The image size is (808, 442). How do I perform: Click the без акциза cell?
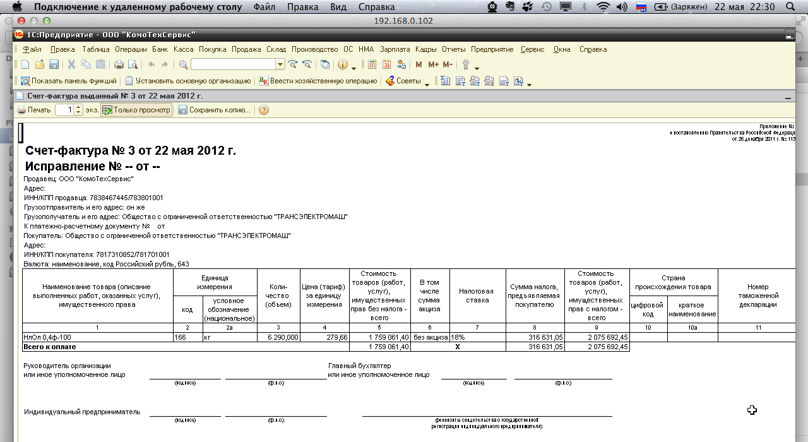coord(430,337)
